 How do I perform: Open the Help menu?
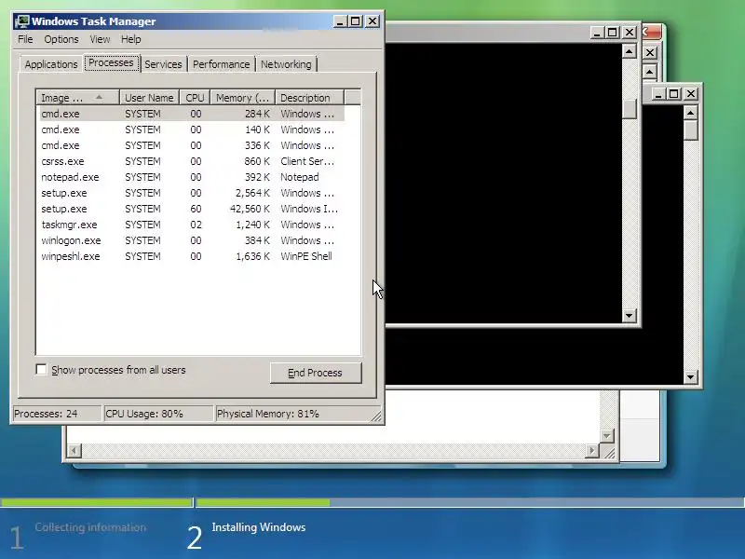[130, 39]
